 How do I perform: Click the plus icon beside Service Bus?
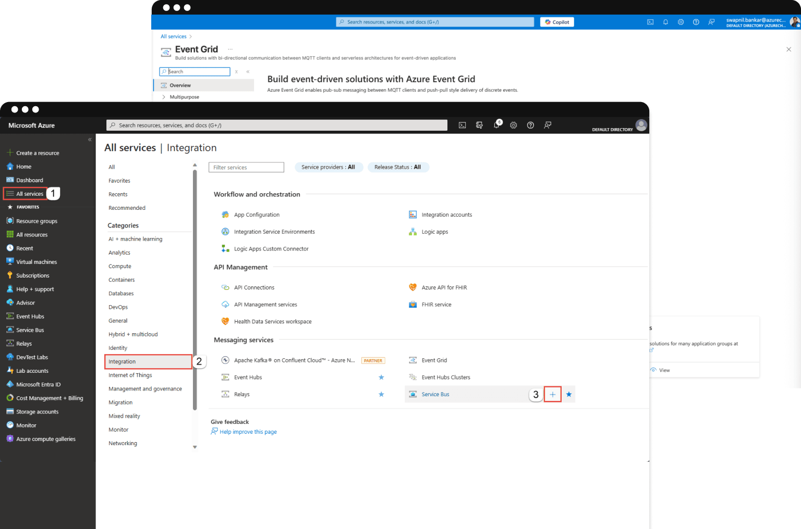click(552, 395)
